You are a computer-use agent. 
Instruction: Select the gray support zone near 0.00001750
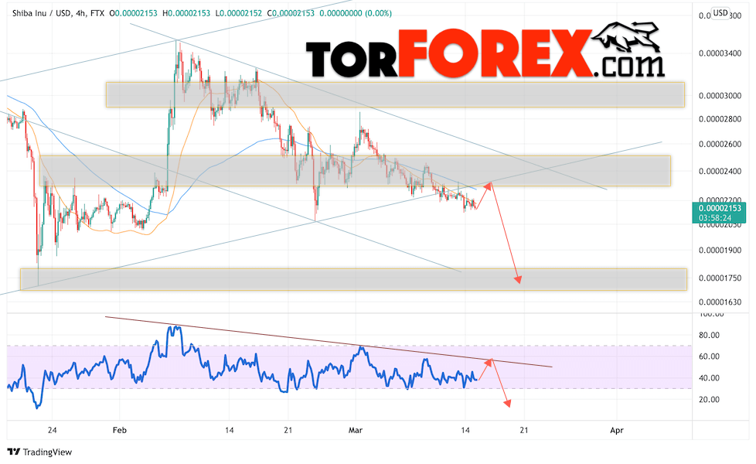(353, 280)
